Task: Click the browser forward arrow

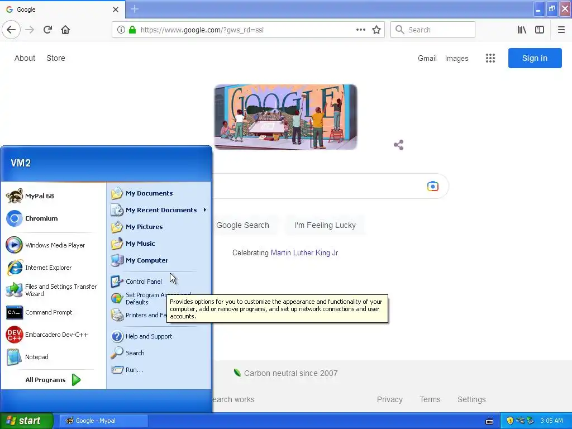Action: click(30, 30)
